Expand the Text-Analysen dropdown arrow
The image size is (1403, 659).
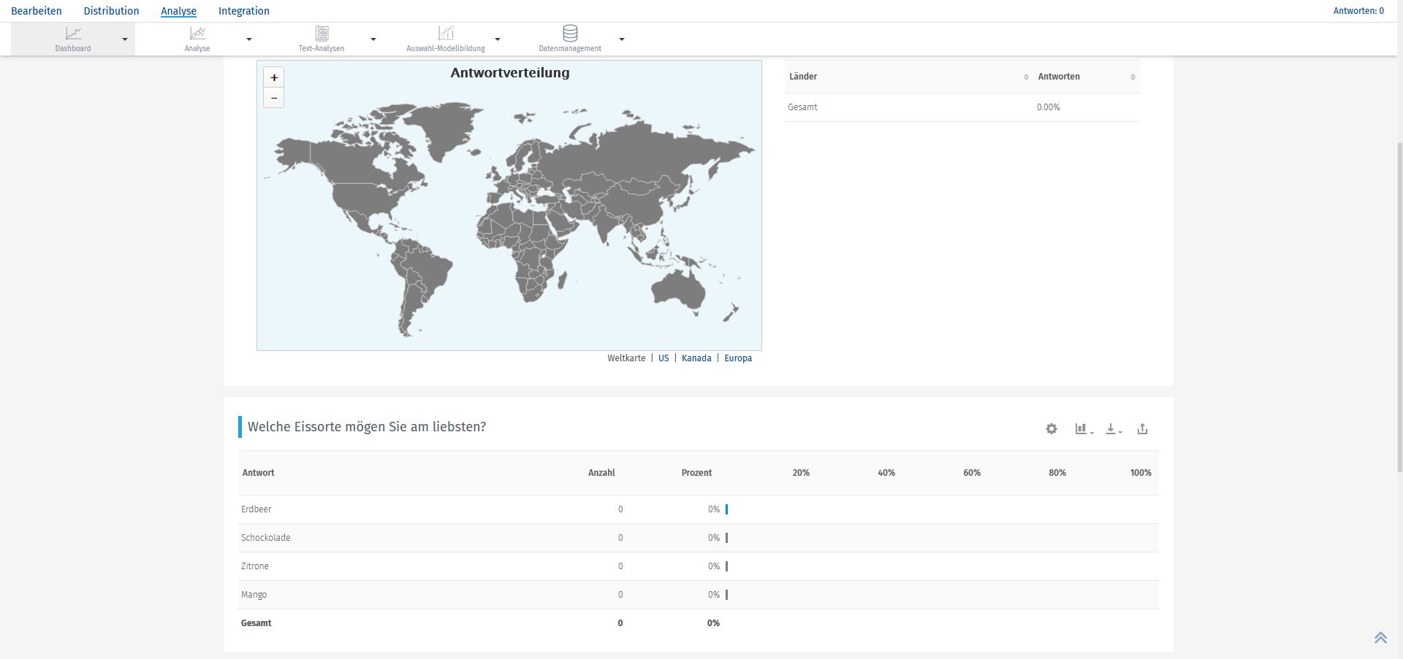(373, 39)
